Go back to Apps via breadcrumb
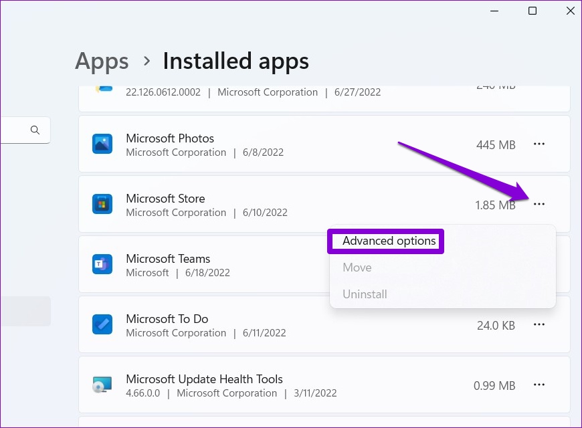Viewport: 582px width, 428px height. pos(102,62)
